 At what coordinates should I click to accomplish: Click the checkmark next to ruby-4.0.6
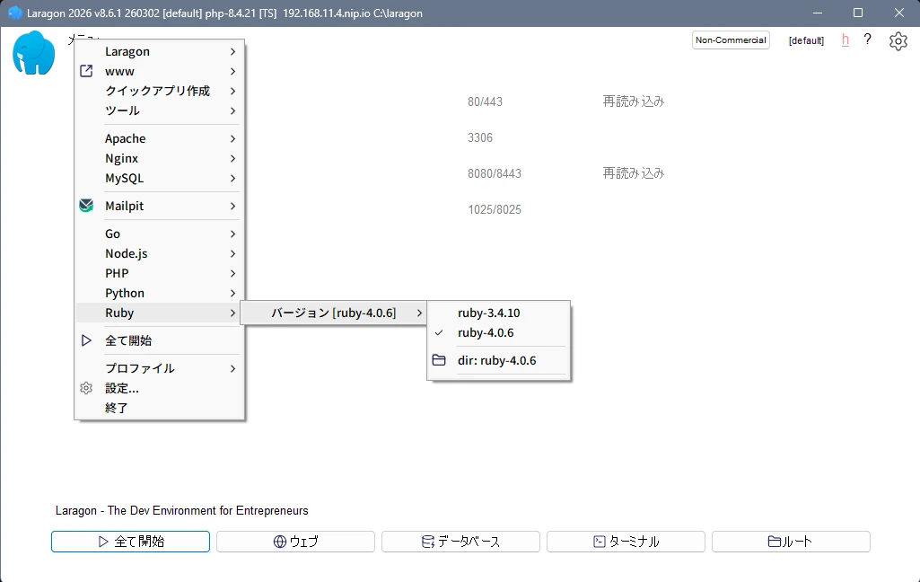[x=439, y=332]
